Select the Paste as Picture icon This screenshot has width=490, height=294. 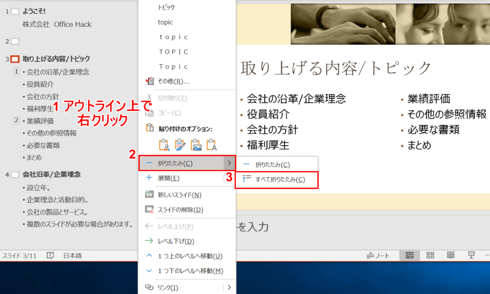[x=196, y=145]
